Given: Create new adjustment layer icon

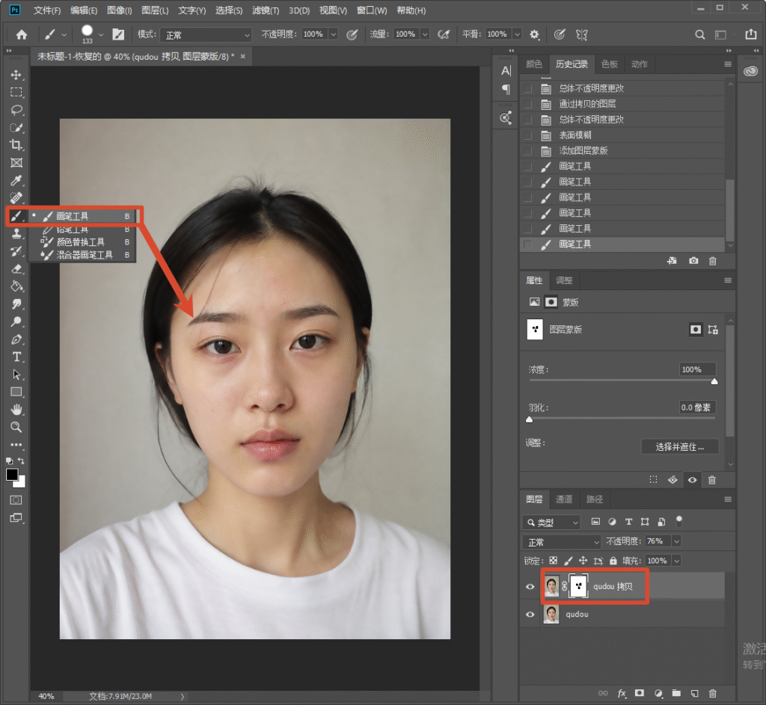Looking at the screenshot, I should (658, 693).
